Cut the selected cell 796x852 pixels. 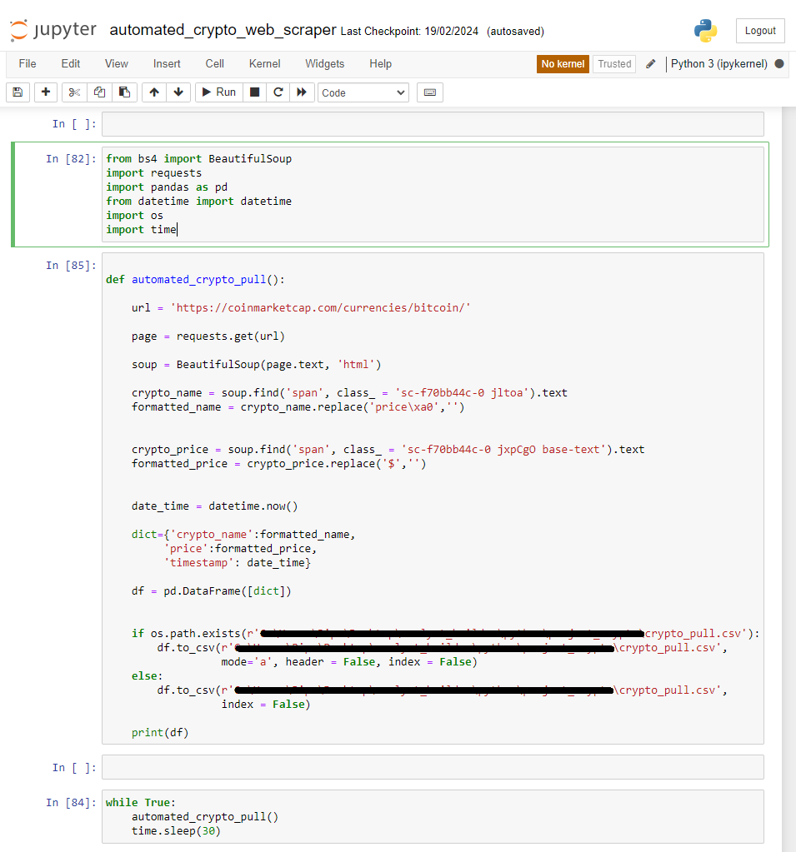click(74, 92)
